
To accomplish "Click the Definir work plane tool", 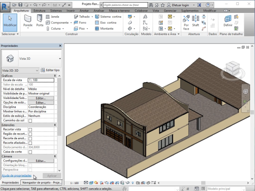I will tap(228, 21).
